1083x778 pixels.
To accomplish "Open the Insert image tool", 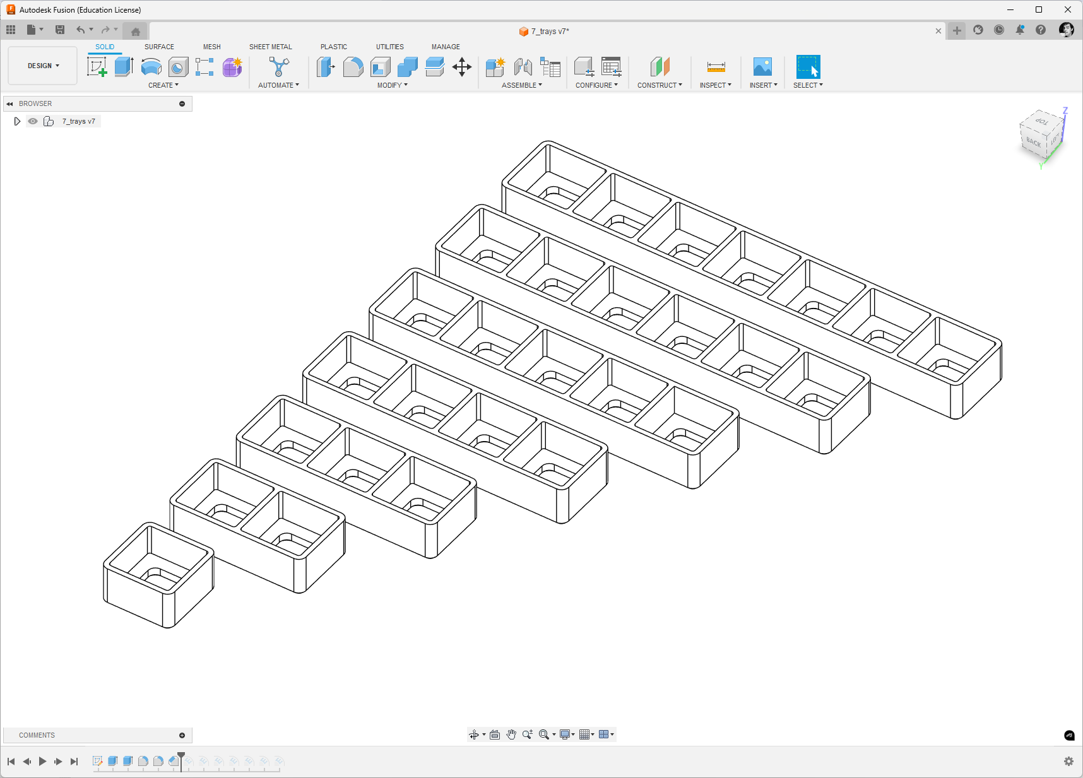I will 762,67.
